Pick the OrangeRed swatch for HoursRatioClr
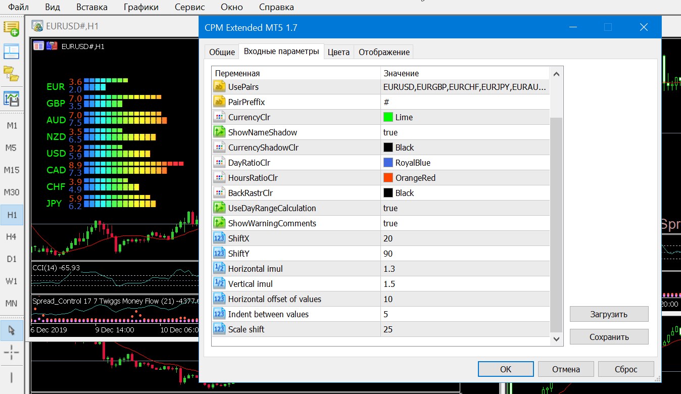 pos(388,178)
